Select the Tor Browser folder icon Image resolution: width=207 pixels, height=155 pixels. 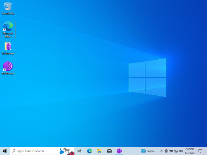coord(8,48)
